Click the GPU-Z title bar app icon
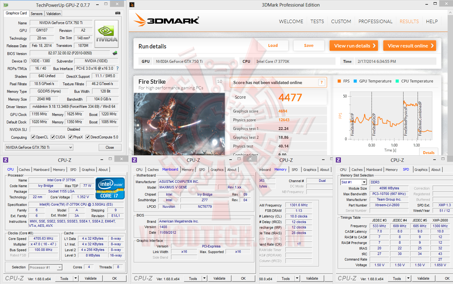 [x=6, y=5]
